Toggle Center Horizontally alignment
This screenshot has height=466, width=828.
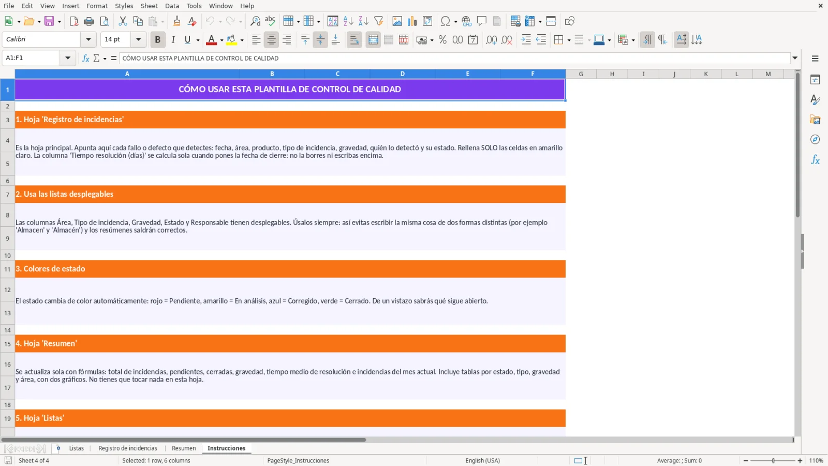[271, 40]
